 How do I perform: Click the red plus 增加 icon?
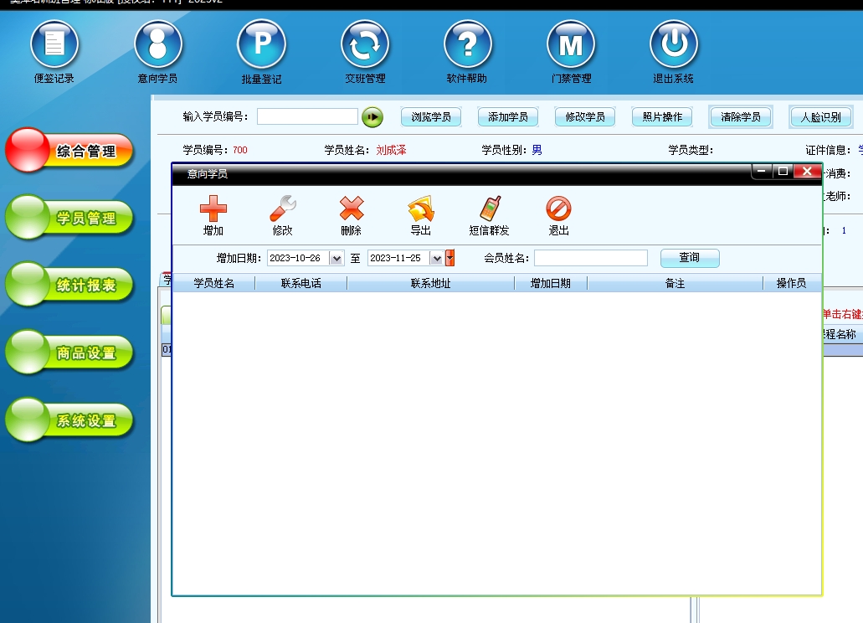(213, 209)
